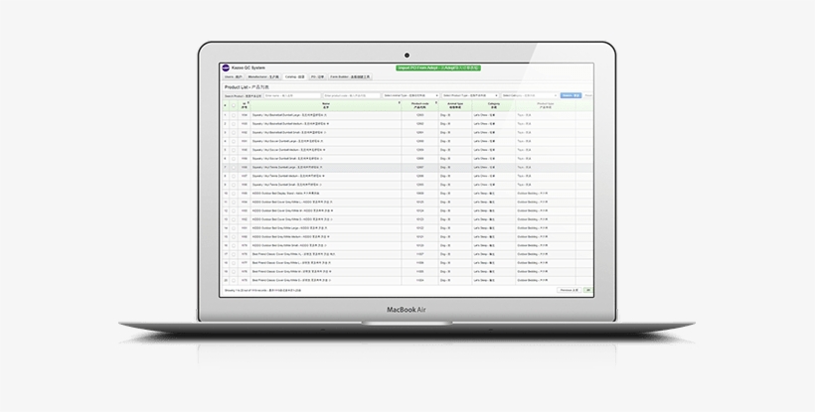Sort by the Product code column header
Image resolution: width=815 pixels, height=412 pixels.
(x=420, y=104)
